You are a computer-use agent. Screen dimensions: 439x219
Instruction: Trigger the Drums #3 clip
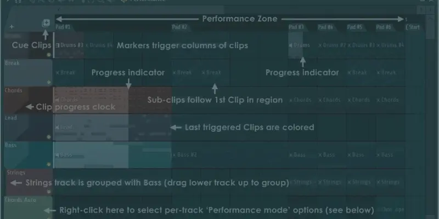pos(69,45)
